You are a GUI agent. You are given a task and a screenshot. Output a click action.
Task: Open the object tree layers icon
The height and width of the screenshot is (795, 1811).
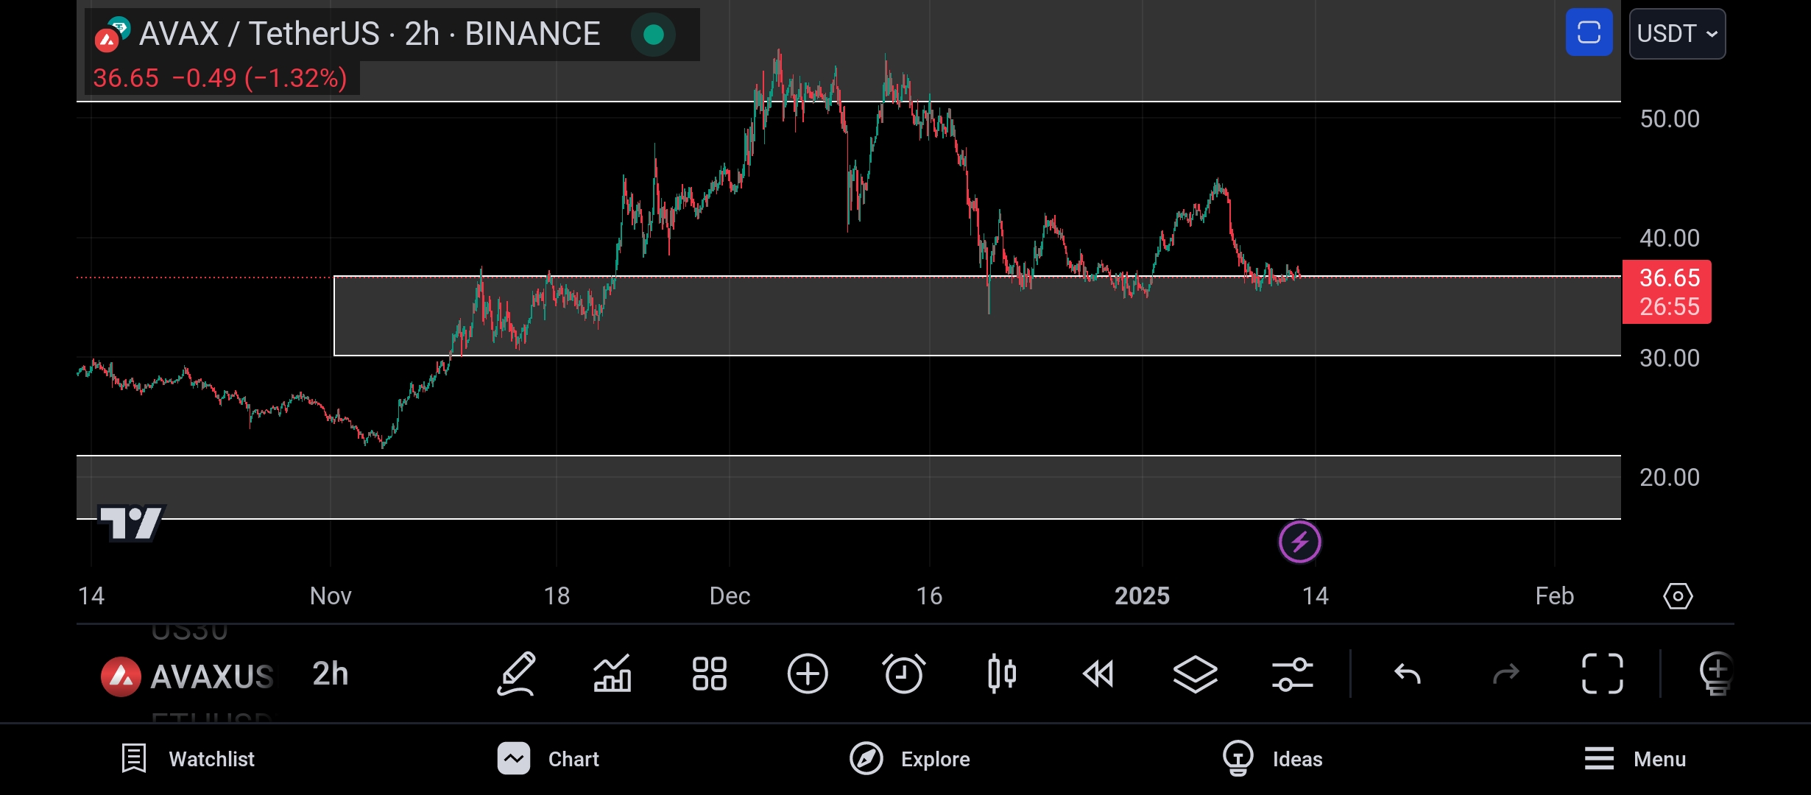click(x=1195, y=674)
